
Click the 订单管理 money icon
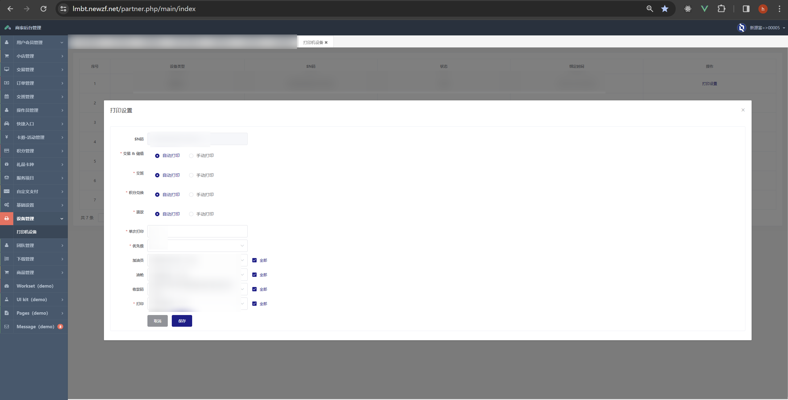(x=6, y=83)
